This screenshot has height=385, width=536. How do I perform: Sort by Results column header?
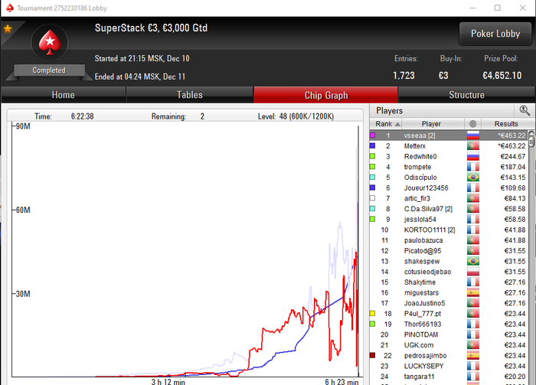click(506, 124)
